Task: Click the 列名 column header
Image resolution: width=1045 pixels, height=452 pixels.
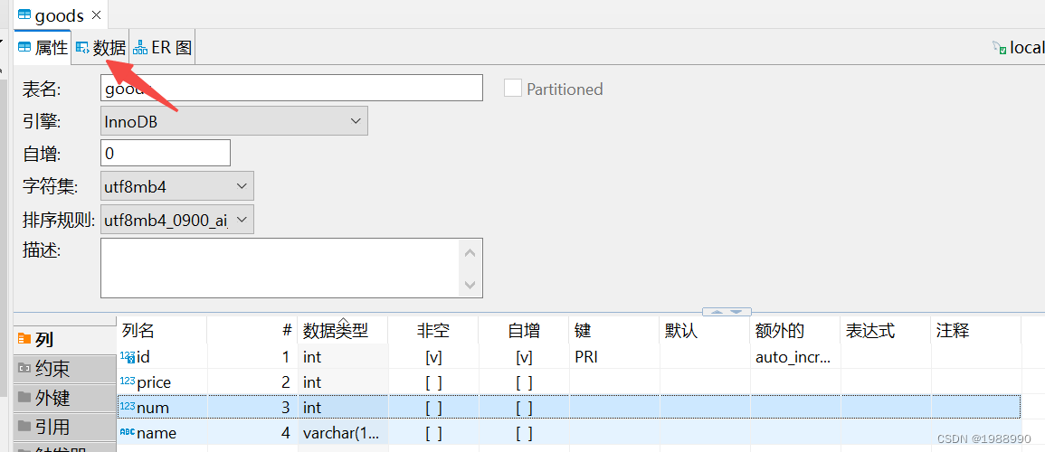Action: pyautogui.click(x=162, y=330)
